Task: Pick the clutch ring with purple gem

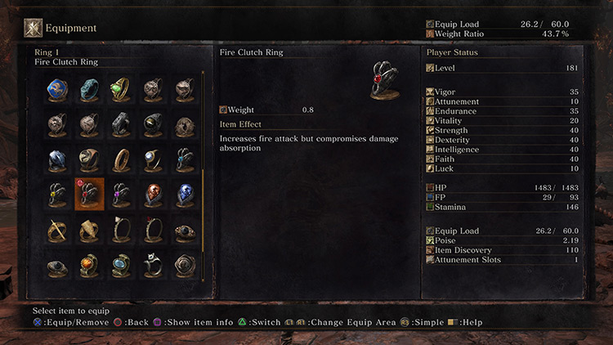Action: (x=121, y=195)
